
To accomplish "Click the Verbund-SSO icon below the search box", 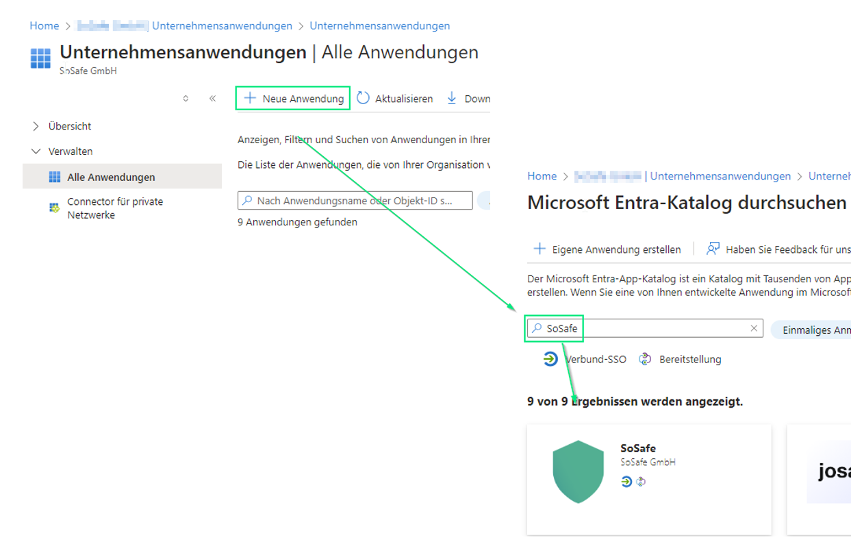I will [550, 359].
